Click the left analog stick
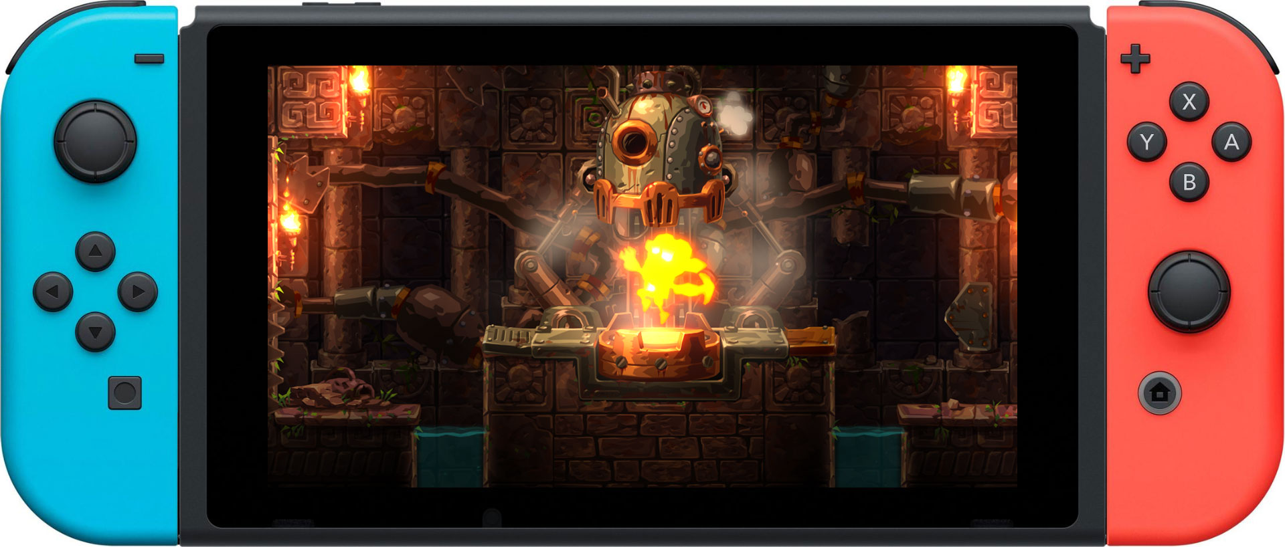Viewport: 1285px width, 547px height. tap(95, 142)
